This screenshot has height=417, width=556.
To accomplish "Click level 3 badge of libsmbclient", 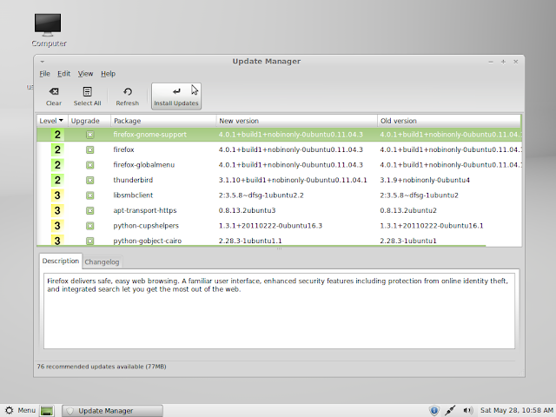I will (x=57, y=195).
